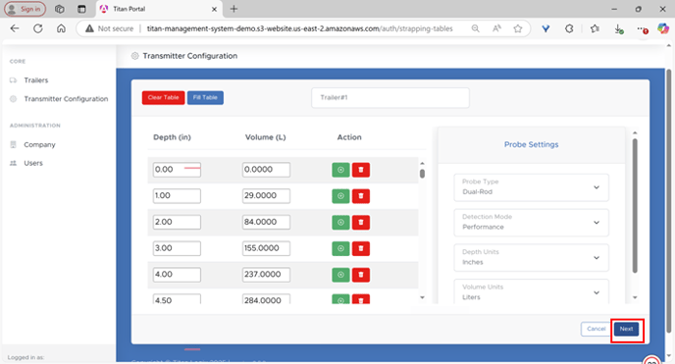Open the Probe Type dropdown
Image resolution: width=675 pixels, height=364 pixels.
531,187
